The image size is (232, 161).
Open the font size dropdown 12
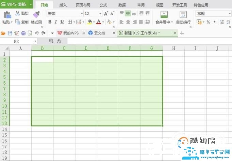[x=100, y=14]
